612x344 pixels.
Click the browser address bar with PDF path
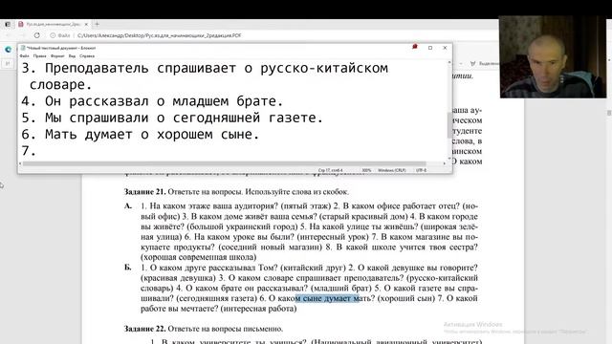point(160,35)
